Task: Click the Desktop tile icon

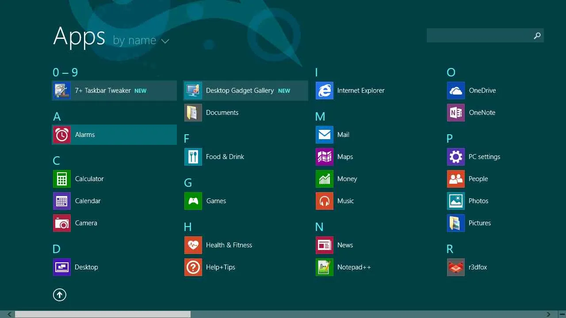Action: (x=62, y=267)
